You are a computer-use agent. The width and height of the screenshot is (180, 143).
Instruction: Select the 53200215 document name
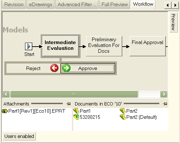click(x=90, y=117)
